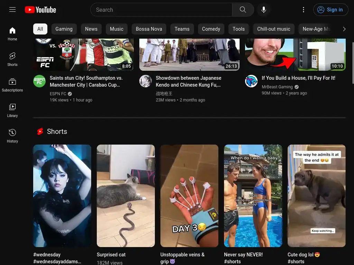Click the search magnifier button
Viewport: 354px width, 265px height.
click(x=243, y=10)
